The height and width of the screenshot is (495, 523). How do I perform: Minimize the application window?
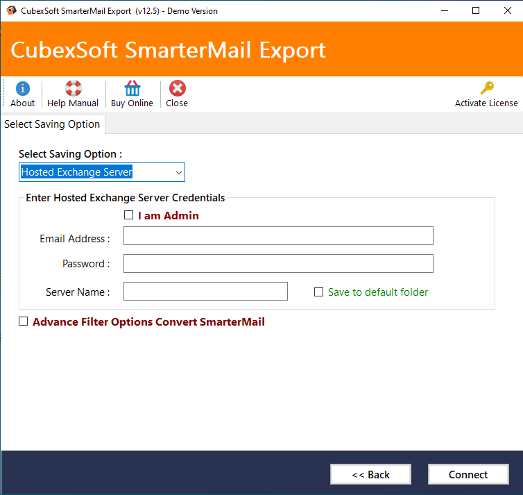point(445,10)
